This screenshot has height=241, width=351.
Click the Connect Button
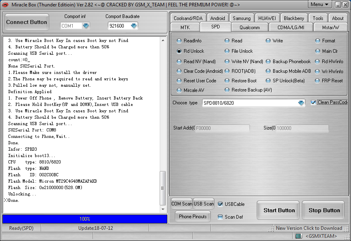(x=27, y=22)
